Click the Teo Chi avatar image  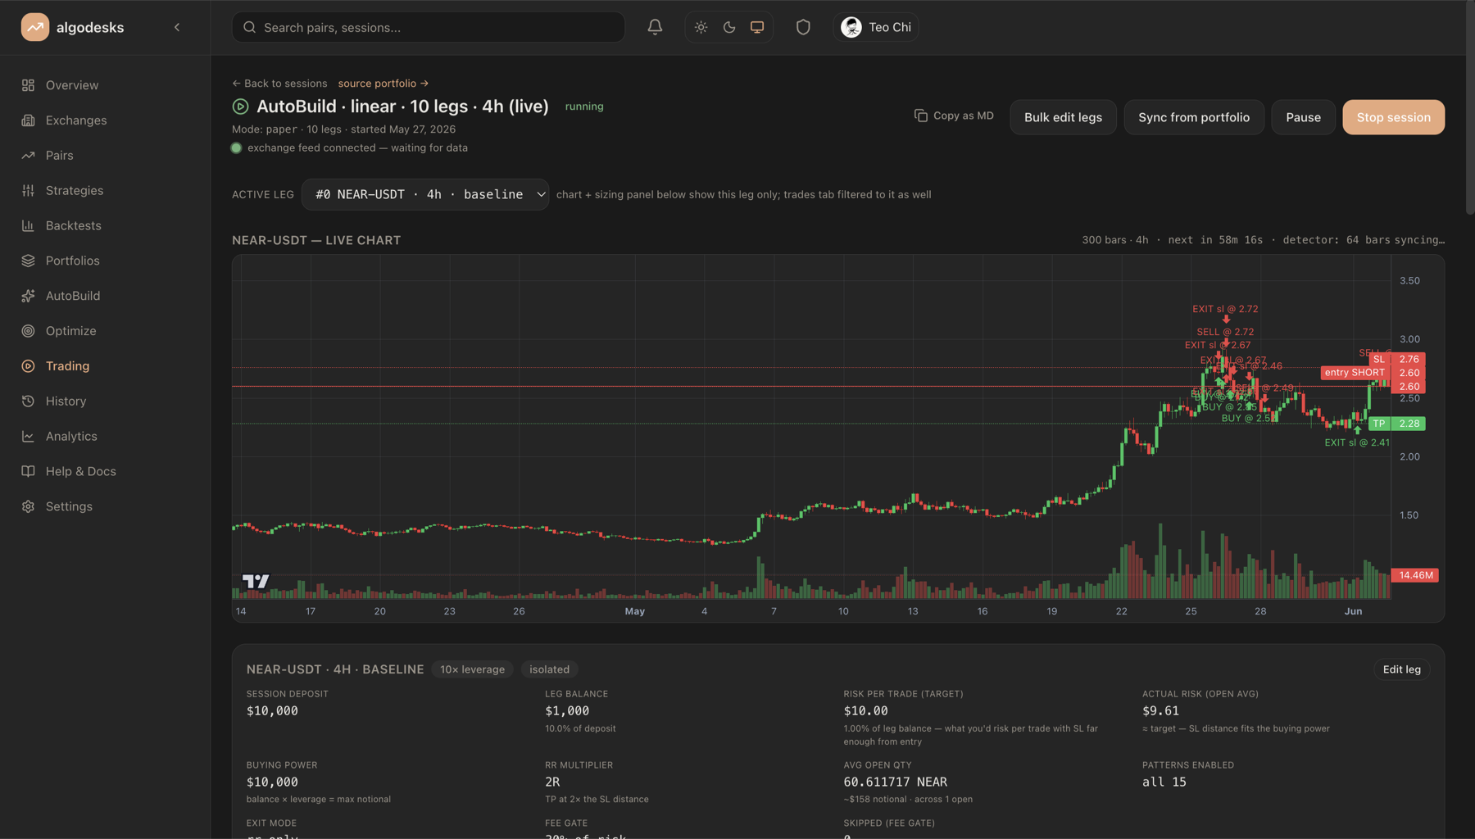(x=851, y=27)
